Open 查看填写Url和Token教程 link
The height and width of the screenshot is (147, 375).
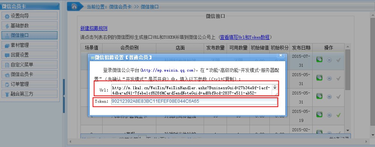coord(245,37)
